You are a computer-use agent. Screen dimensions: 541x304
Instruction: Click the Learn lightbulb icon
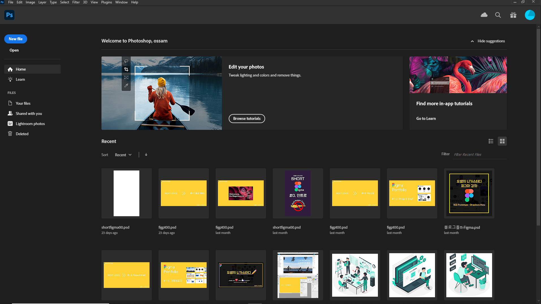click(x=10, y=79)
